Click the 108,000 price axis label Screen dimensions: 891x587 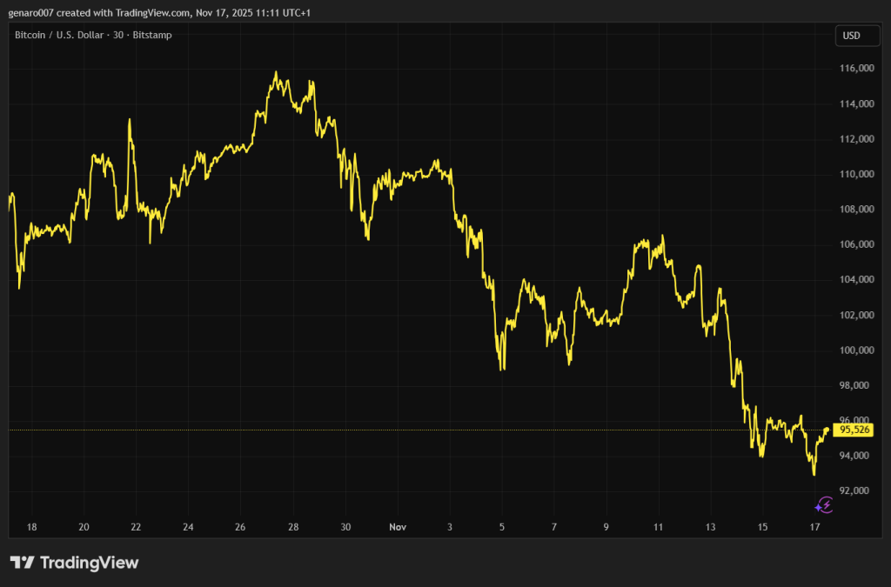pos(856,210)
